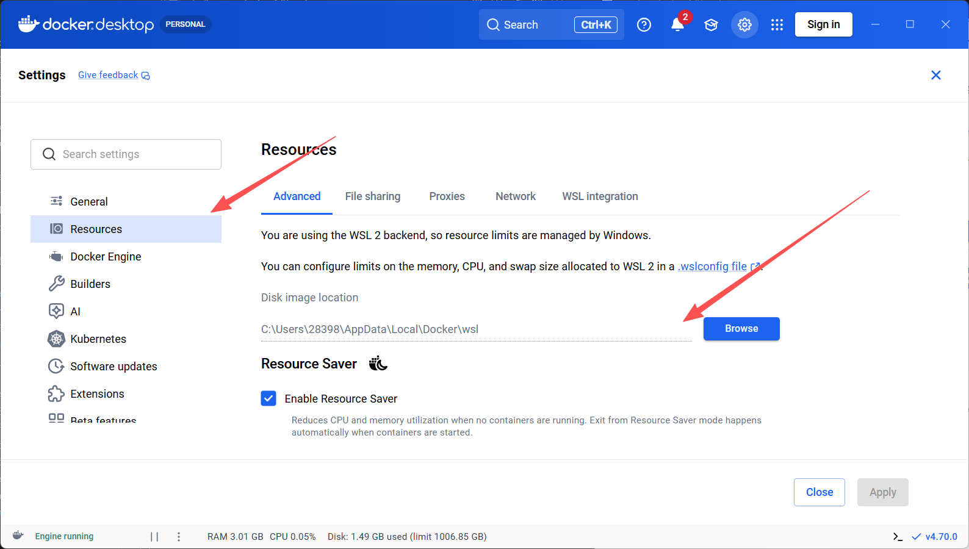Open the terminal icon in status bar

pos(898,537)
